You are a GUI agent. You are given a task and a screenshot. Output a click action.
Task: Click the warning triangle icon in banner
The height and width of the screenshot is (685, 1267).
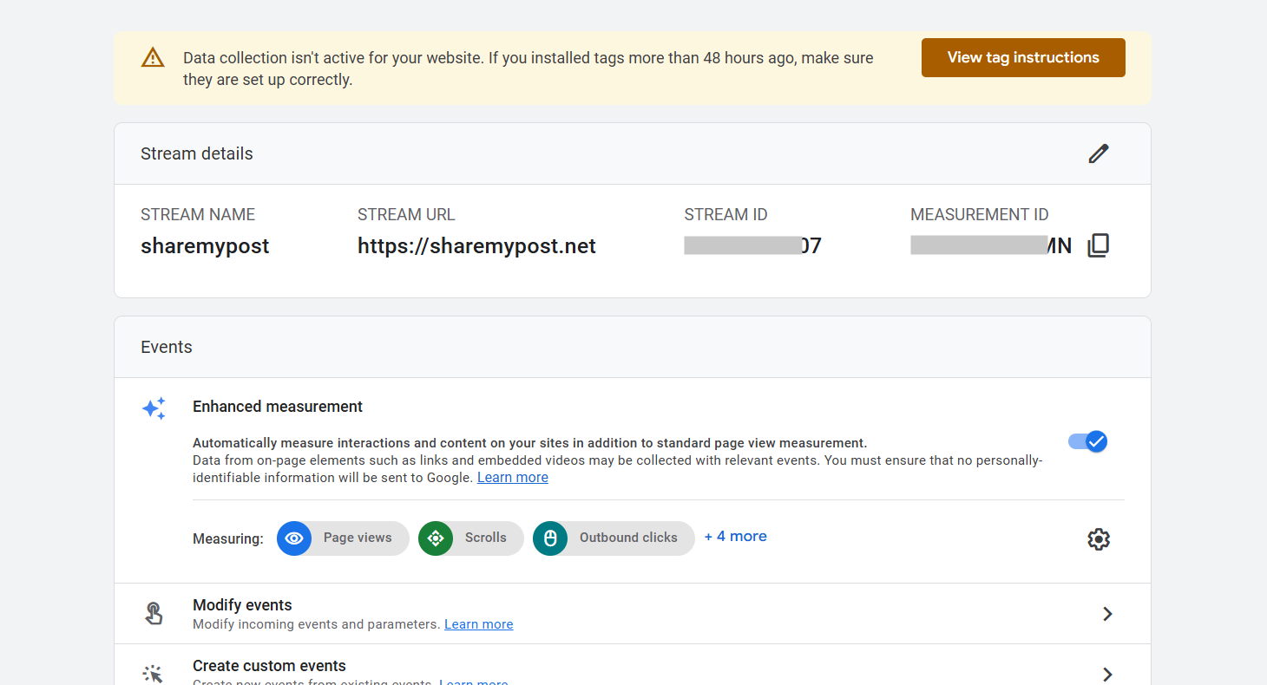click(x=153, y=58)
